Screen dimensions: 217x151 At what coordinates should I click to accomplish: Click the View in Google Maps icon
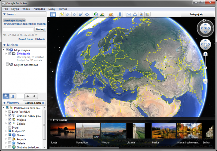pyautogui.click(x=141, y=14)
